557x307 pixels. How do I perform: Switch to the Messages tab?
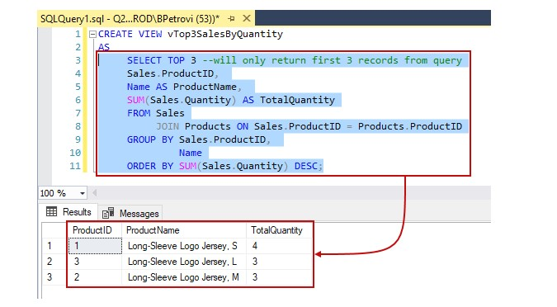point(130,213)
